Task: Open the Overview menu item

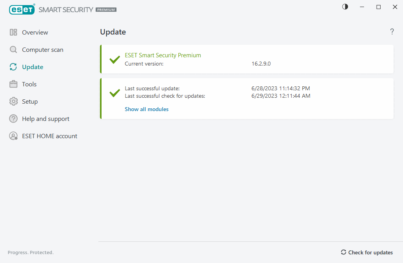Action: [35, 33]
